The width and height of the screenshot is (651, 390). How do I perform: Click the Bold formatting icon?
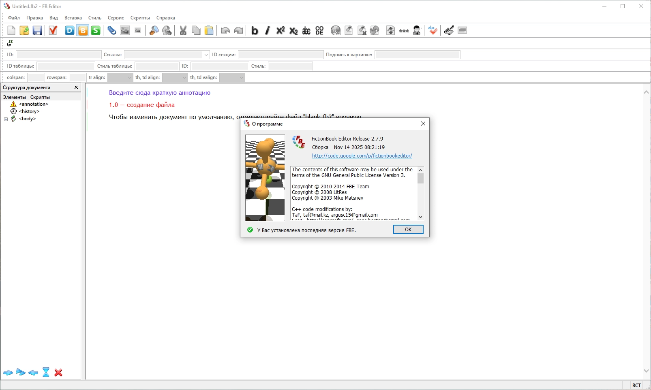pyautogui.click(x=255, y=31)
